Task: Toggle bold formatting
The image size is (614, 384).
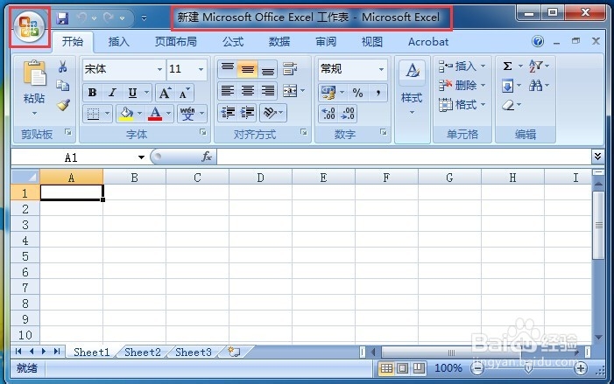Action: click(x=93, y=93)
